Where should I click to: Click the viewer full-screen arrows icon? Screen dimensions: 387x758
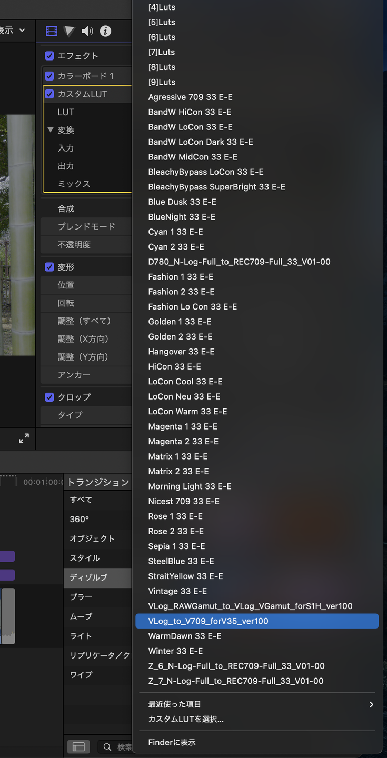[24, 438]
